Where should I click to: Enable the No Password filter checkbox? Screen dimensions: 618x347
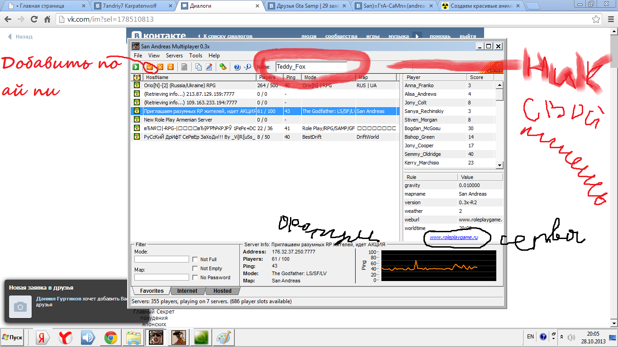coord(195,277)
